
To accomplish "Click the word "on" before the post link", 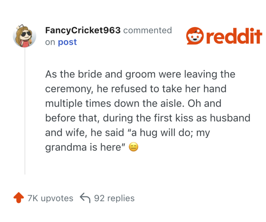I will (x=50, y=42).
